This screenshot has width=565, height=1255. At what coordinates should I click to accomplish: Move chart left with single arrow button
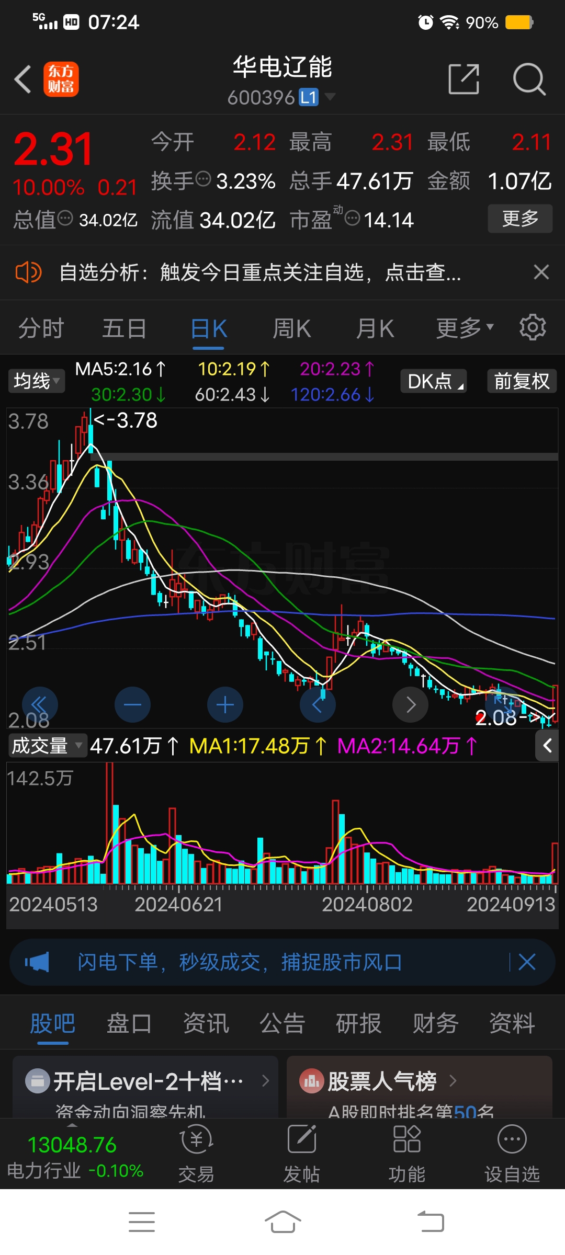pos(318,705)
